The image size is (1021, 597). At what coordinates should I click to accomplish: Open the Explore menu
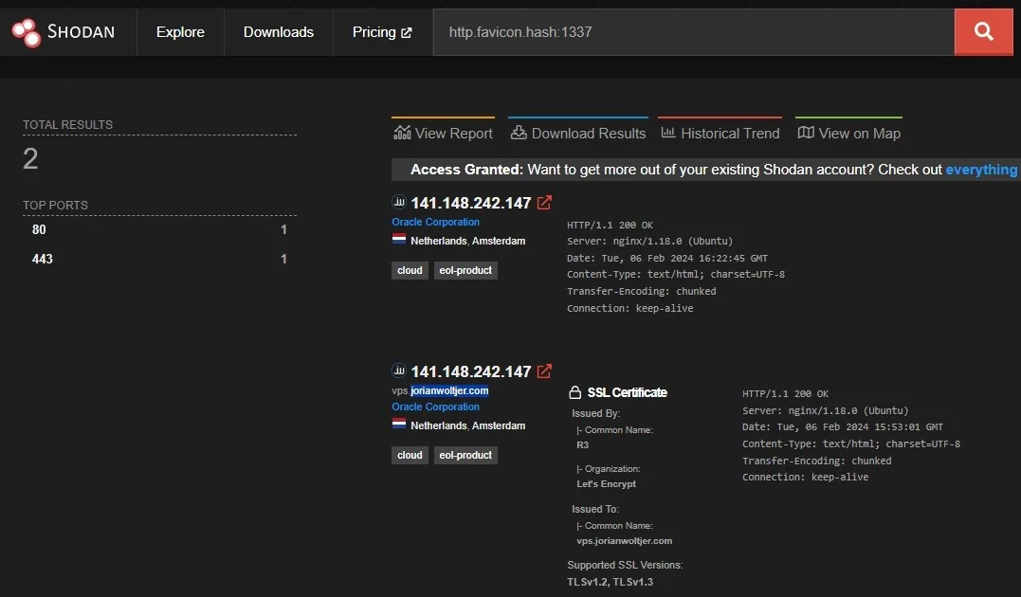pos(180,32)
